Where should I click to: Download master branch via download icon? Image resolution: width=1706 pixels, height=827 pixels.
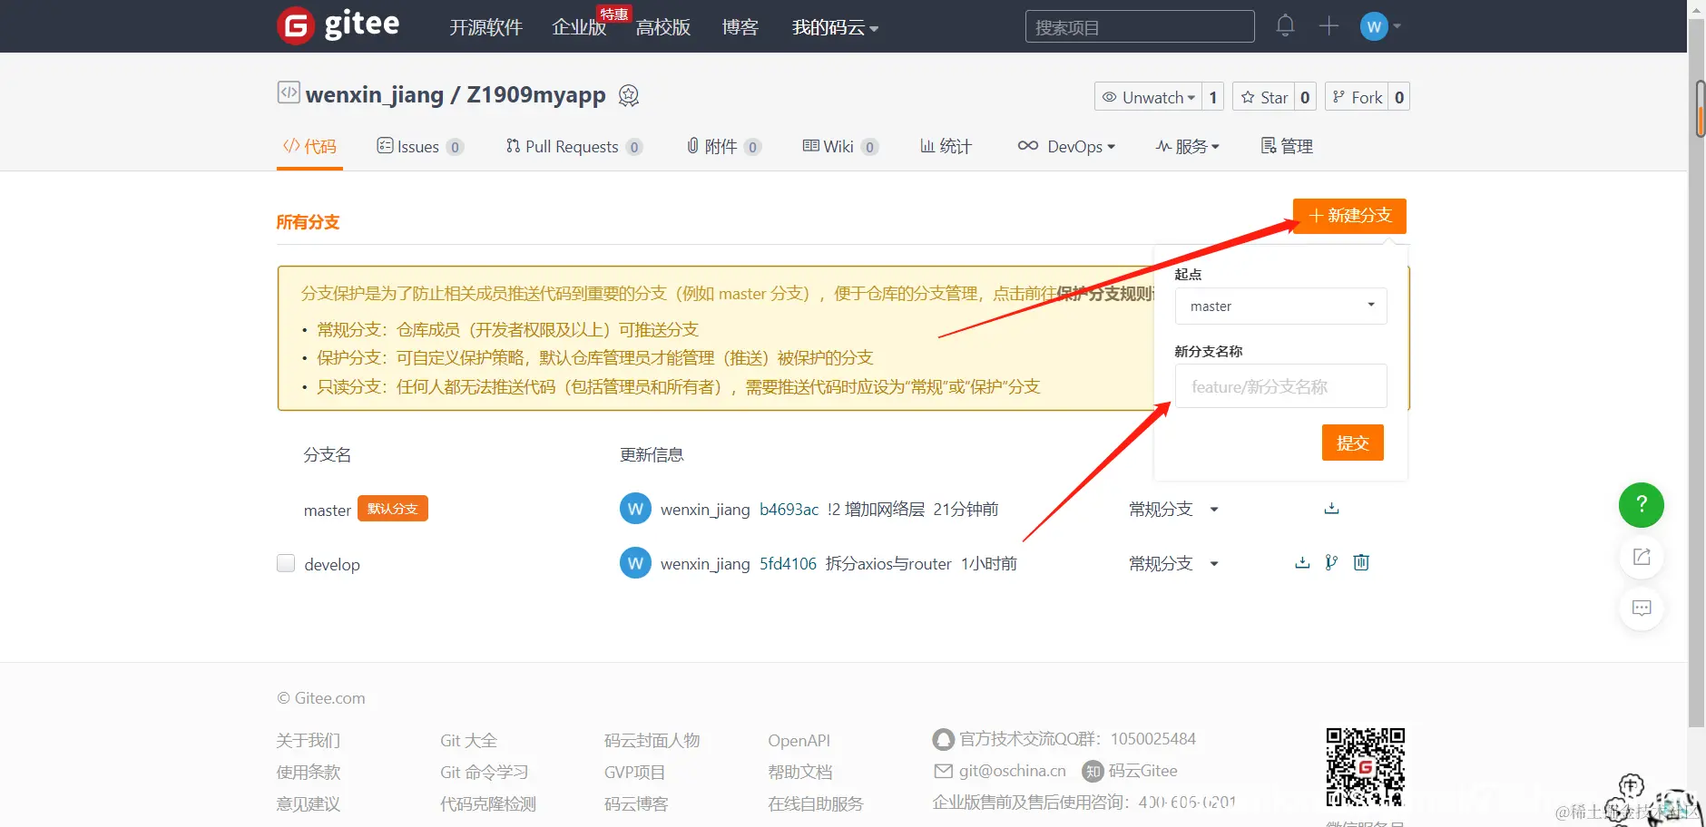click(x=1331, y=508)
